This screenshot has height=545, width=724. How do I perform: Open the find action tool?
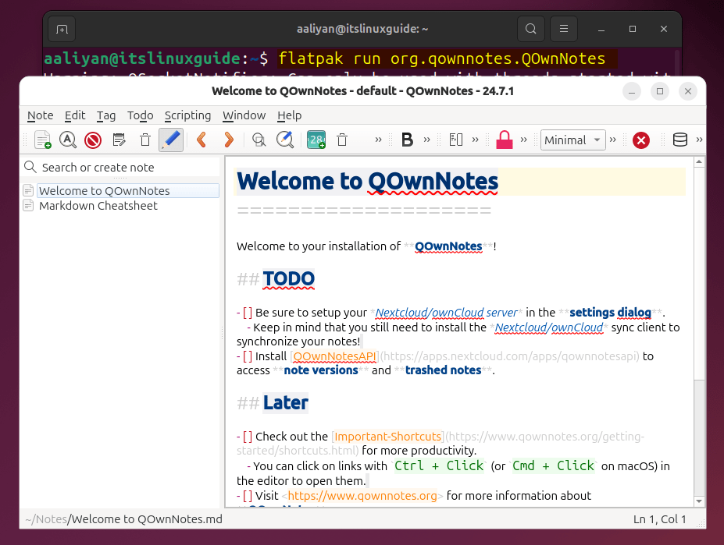[67, 140]
